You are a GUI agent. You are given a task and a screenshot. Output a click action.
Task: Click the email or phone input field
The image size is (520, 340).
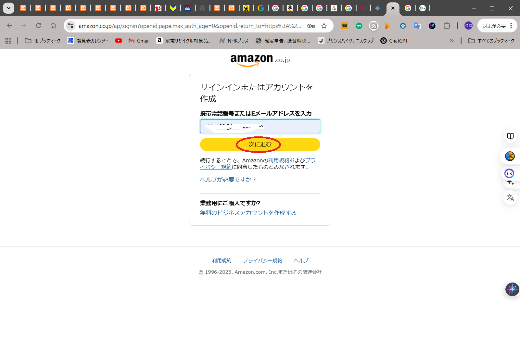coord(260,126)
